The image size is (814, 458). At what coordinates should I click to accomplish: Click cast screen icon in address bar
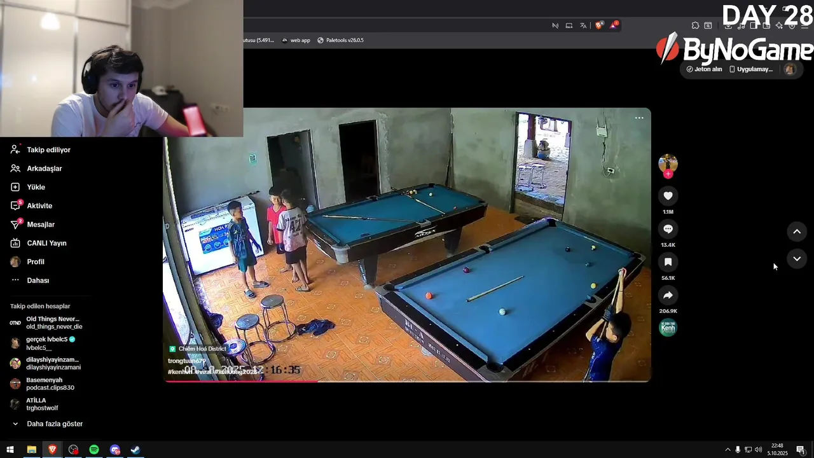coord(569,25)
